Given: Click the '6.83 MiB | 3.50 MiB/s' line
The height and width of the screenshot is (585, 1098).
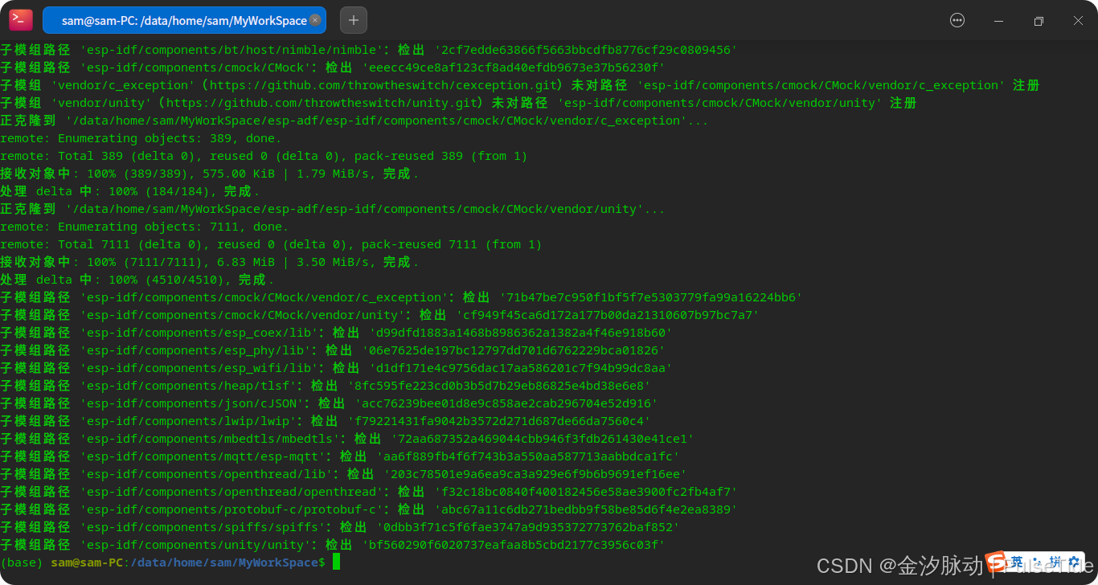Looking at the screenshot, I should click(x=209, y=262).
